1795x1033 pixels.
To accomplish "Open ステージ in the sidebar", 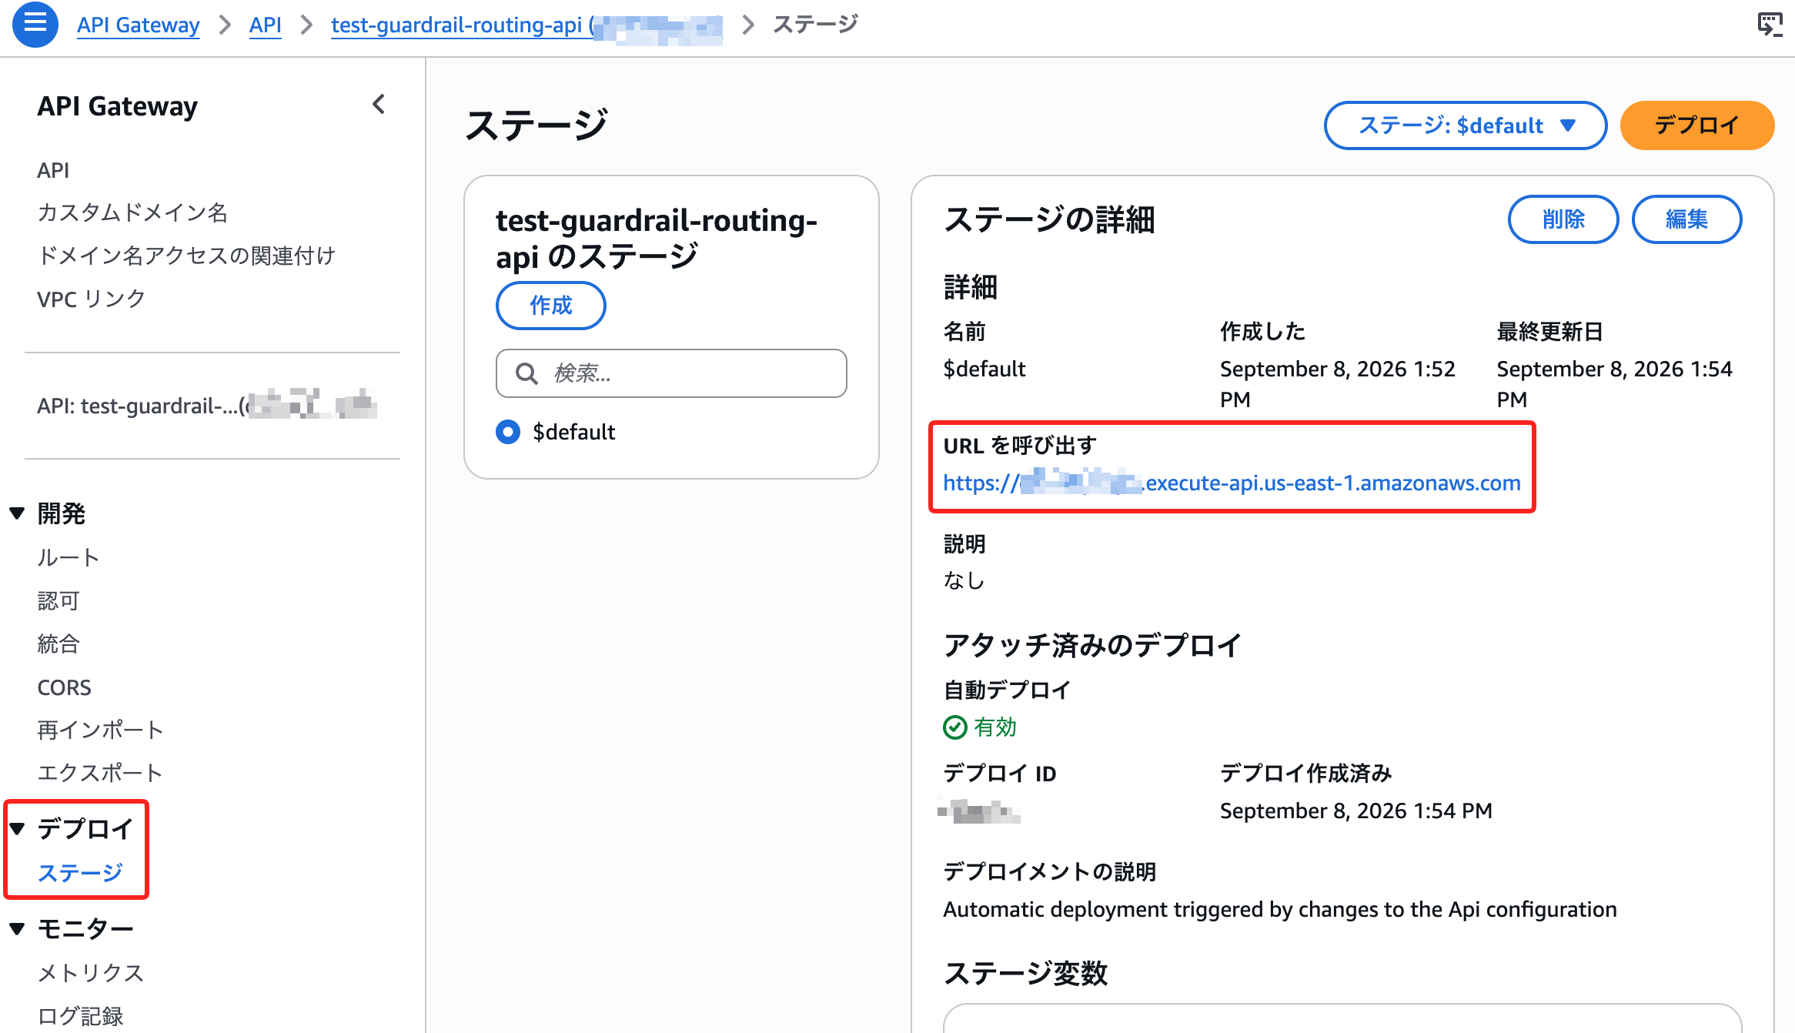I will 80,873.
